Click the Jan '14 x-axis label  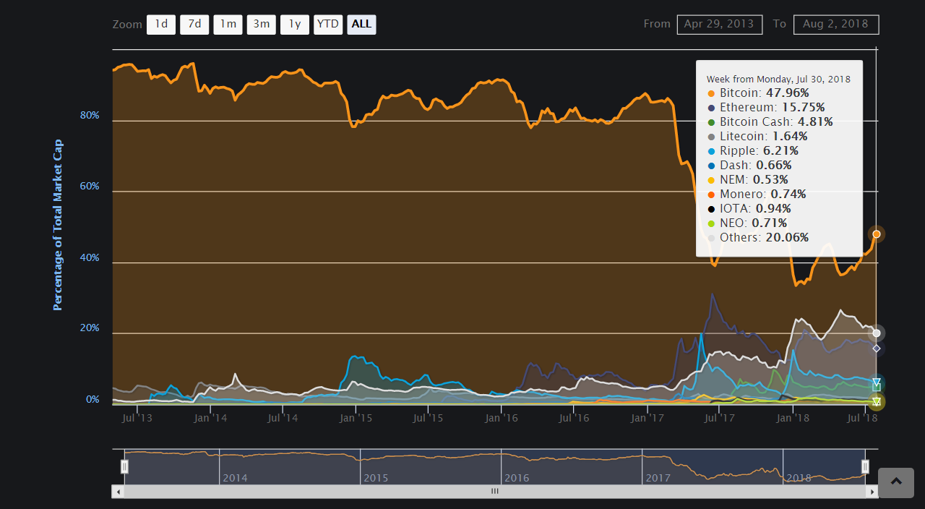coord(211,418)
